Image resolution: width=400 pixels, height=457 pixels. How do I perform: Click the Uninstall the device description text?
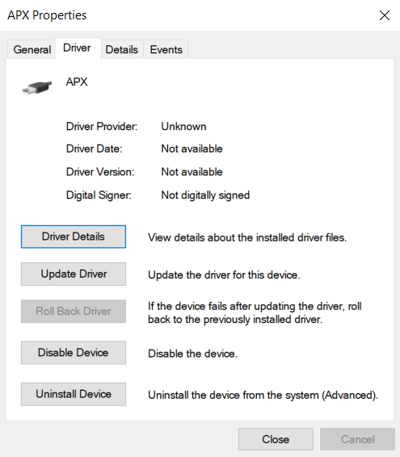(x=263, y=395)
